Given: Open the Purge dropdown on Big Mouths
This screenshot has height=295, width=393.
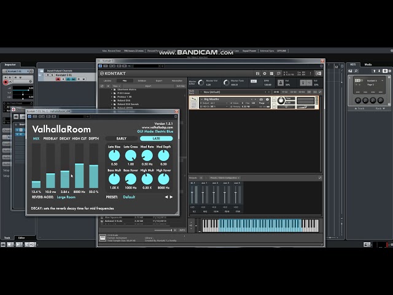Looking at the screenshot, I should [263, 103].
